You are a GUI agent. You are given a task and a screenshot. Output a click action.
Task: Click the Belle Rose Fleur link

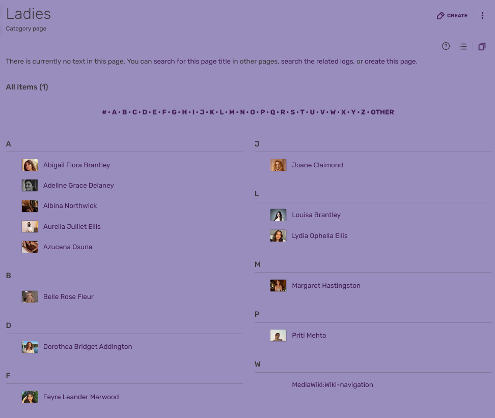click(x=68, y=297)
